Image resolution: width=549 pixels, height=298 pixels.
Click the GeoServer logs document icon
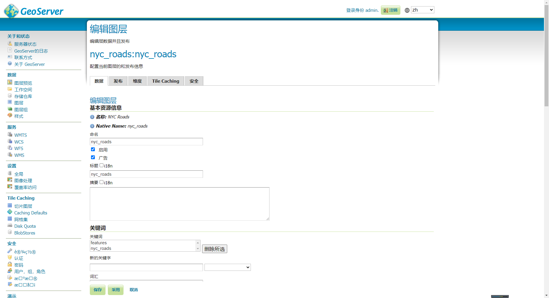tap(10, 50)
